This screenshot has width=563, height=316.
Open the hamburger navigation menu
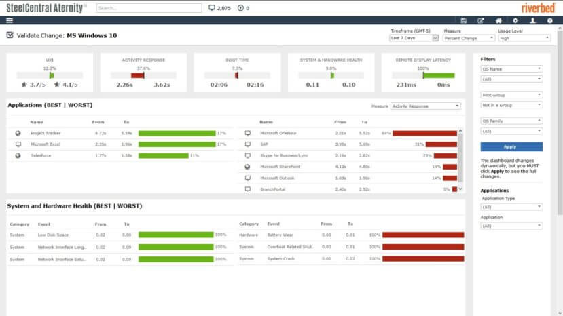10,20
